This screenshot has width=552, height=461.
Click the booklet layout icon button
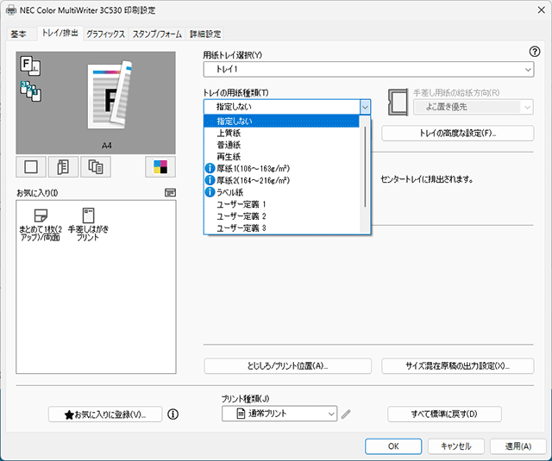(63, 166)
